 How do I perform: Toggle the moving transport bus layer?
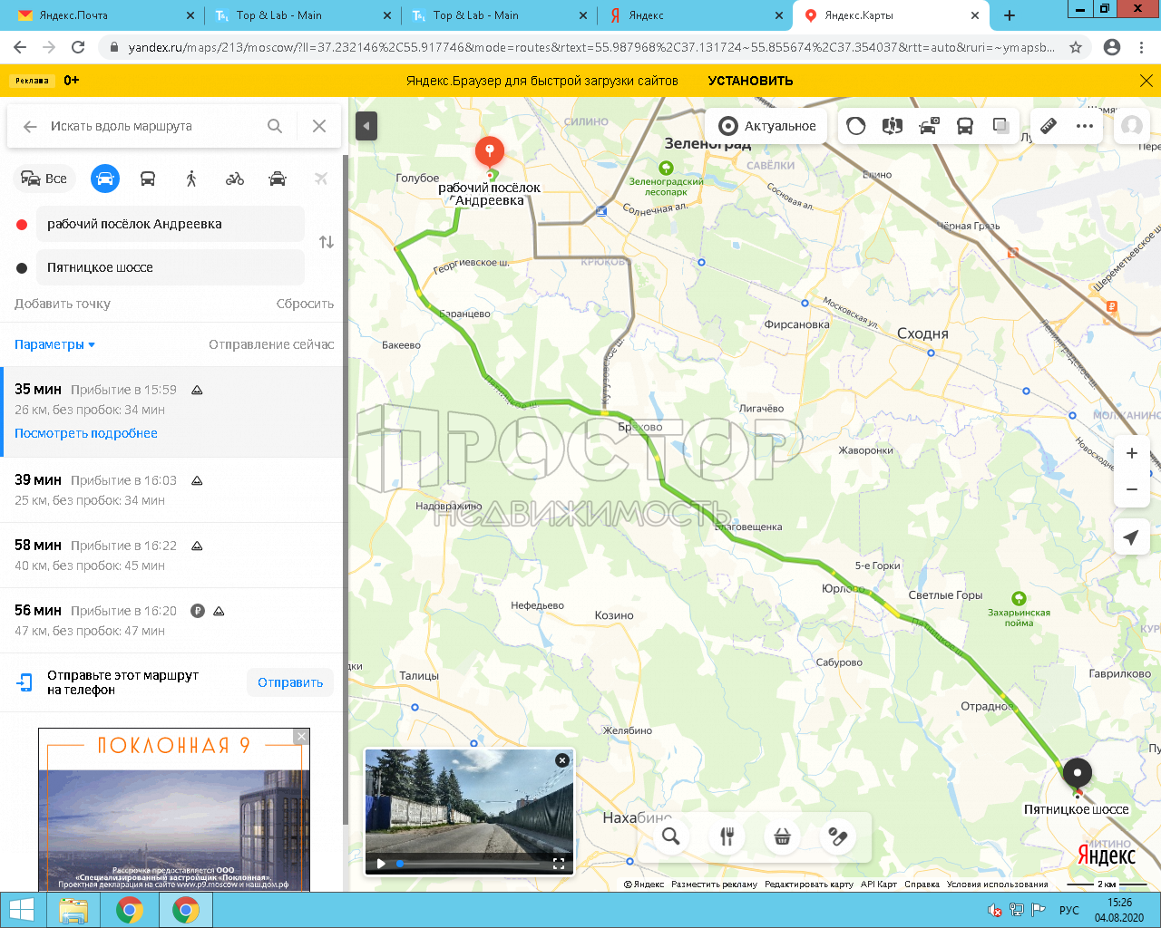965,126
